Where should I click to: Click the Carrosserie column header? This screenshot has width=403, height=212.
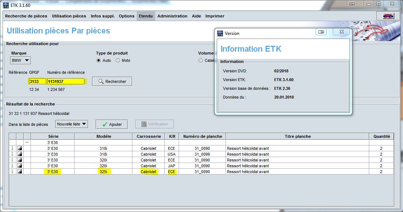(148, 136)
